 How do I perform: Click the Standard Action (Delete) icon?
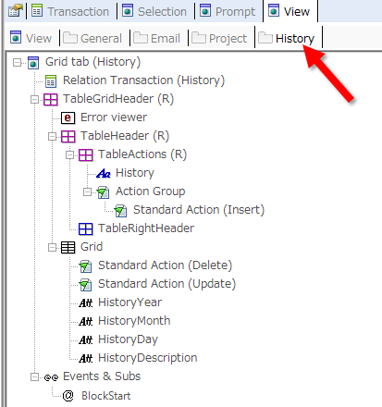point(85,265)
